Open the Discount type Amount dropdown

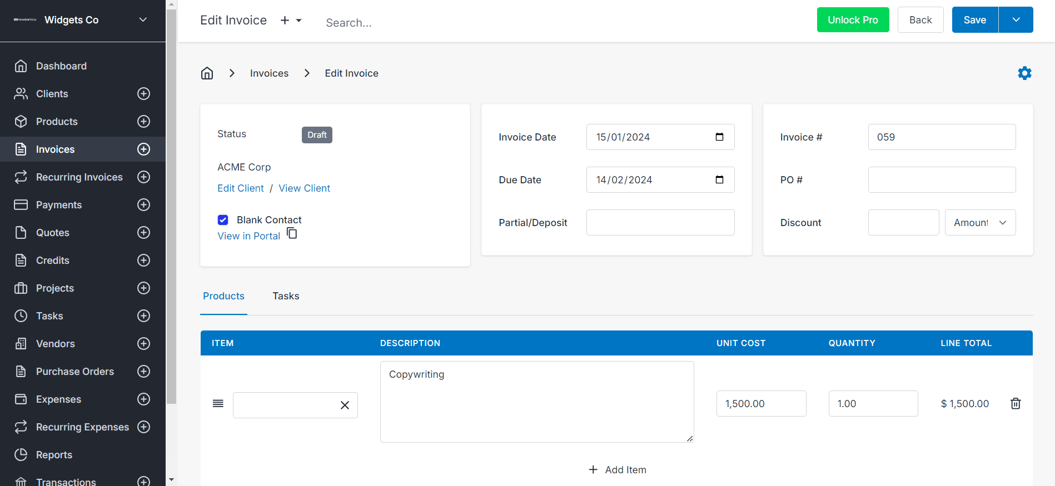pyautogui.click(x=980, y=223)
